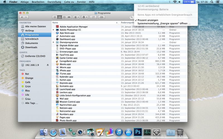
Task: Open System Preferences from the Dock
Action: click(156, 132)
